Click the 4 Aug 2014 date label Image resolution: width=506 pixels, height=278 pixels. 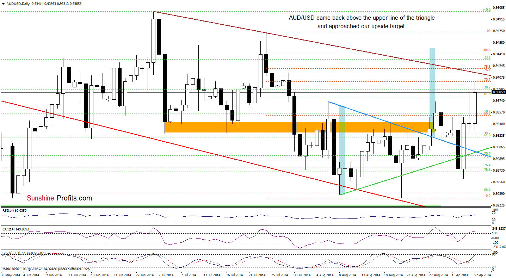(x=325, y=275)
